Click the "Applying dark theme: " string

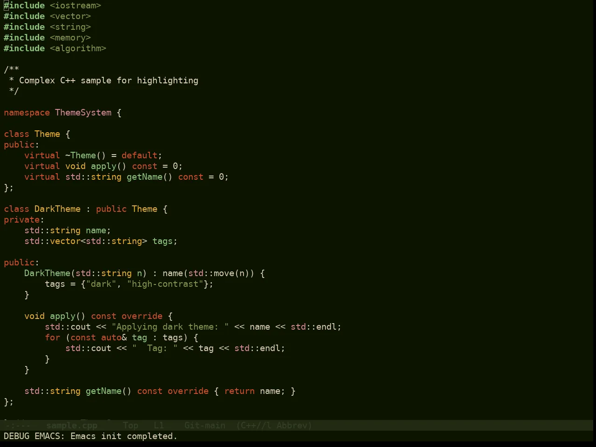(170, 327)
